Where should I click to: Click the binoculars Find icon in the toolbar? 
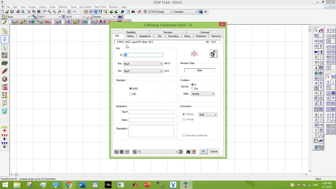tap(133, 12)
